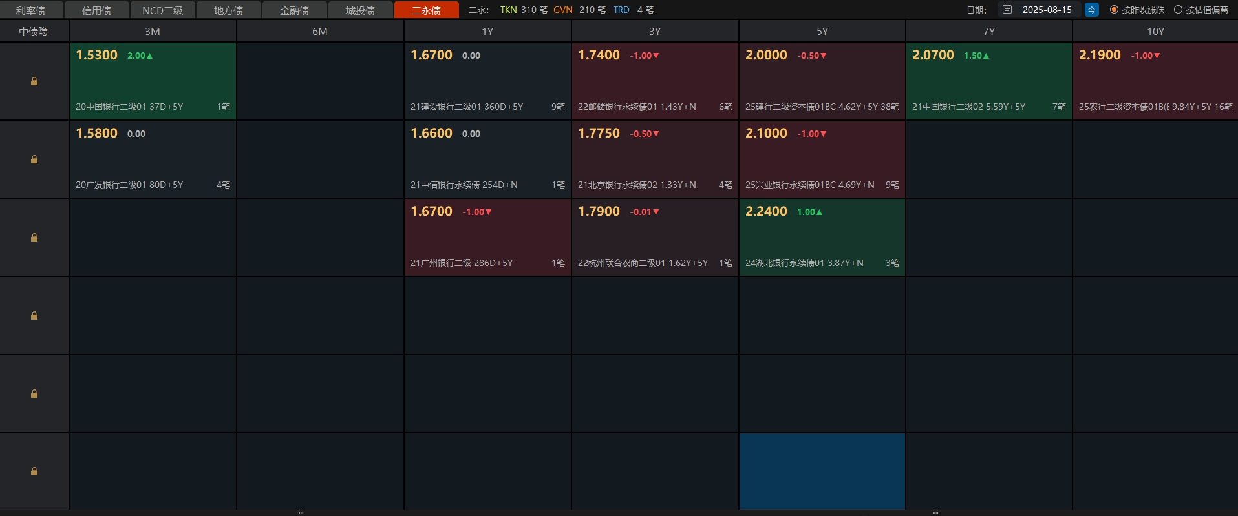The height and width of the screenshot is (516, 1238).
Task: Click price 1.6600 in the 1Y column
Action: coord(432,134)
